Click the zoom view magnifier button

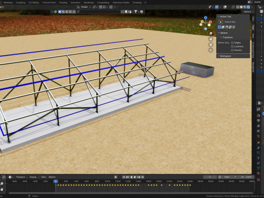[x=211, y=34]
